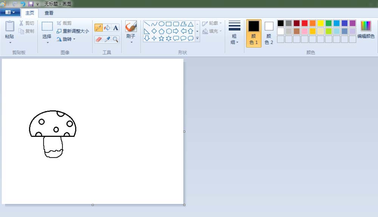Select the Magnifier tool
The width and height of the screenshot is (378, 217).
point(116,39)
